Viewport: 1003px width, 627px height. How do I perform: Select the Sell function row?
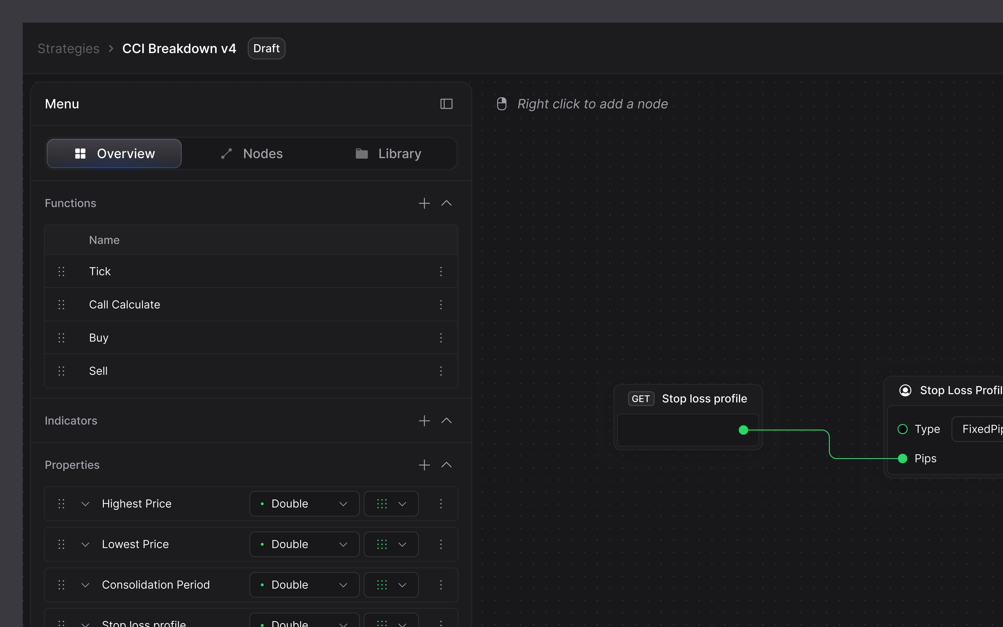coord(251,371)
